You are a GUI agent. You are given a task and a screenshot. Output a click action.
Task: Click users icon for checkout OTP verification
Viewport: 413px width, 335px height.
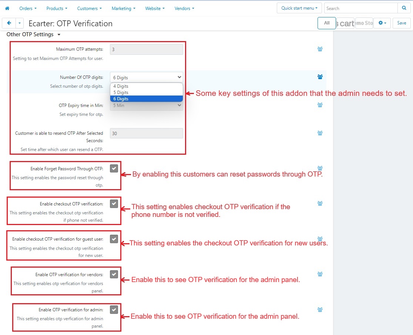tap(320, 203)
